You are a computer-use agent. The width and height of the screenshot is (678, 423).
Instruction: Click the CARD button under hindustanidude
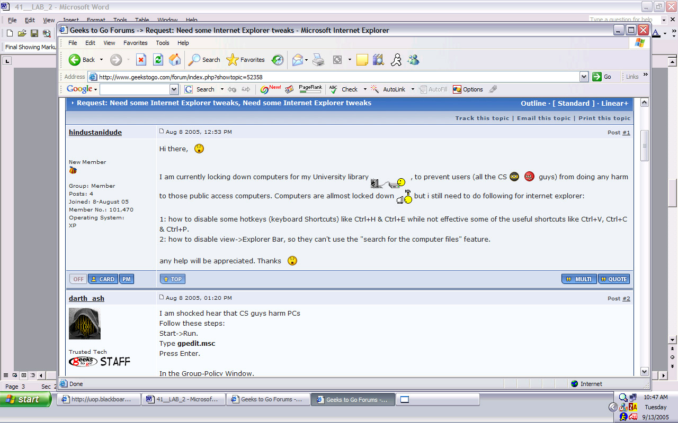pyautogui.click(x=103, y=279)
